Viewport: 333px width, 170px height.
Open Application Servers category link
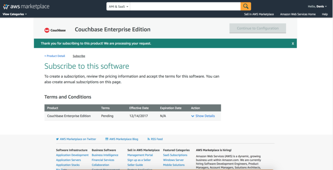[68, 160]
